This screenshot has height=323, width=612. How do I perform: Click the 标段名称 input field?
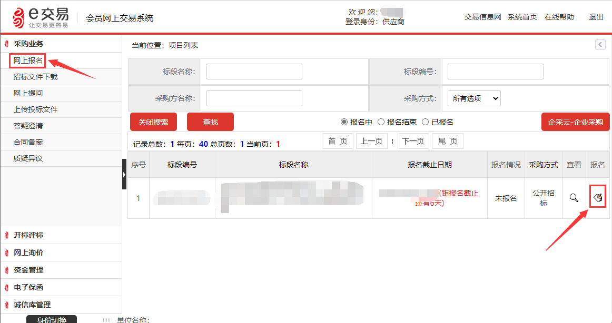click(254, 72)
